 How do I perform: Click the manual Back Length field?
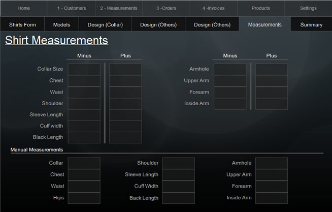click(179, 198)
